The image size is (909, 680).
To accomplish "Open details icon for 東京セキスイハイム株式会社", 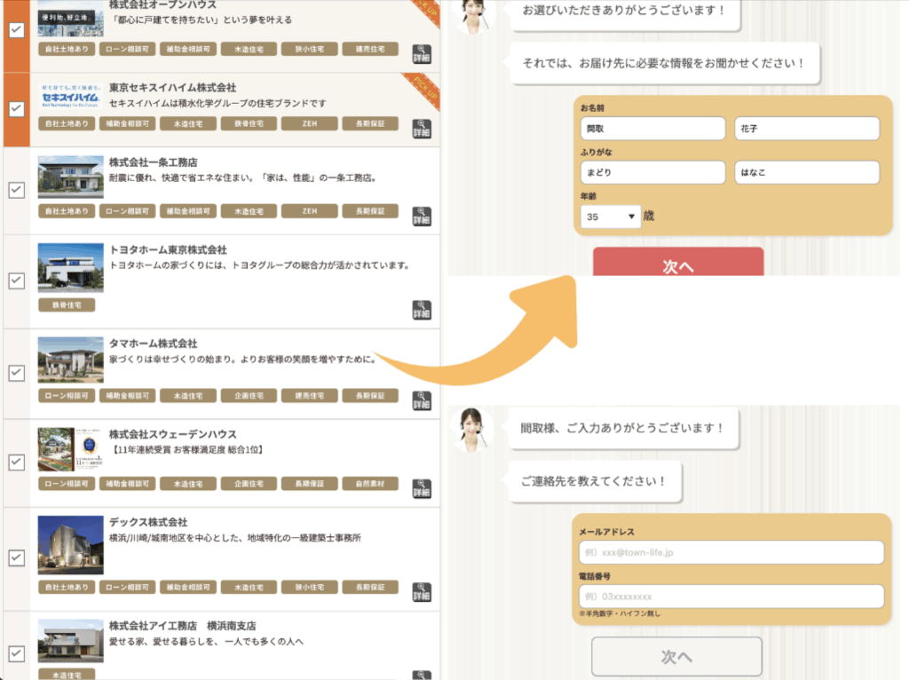I will pyautogui.click(x=422, y=129).
